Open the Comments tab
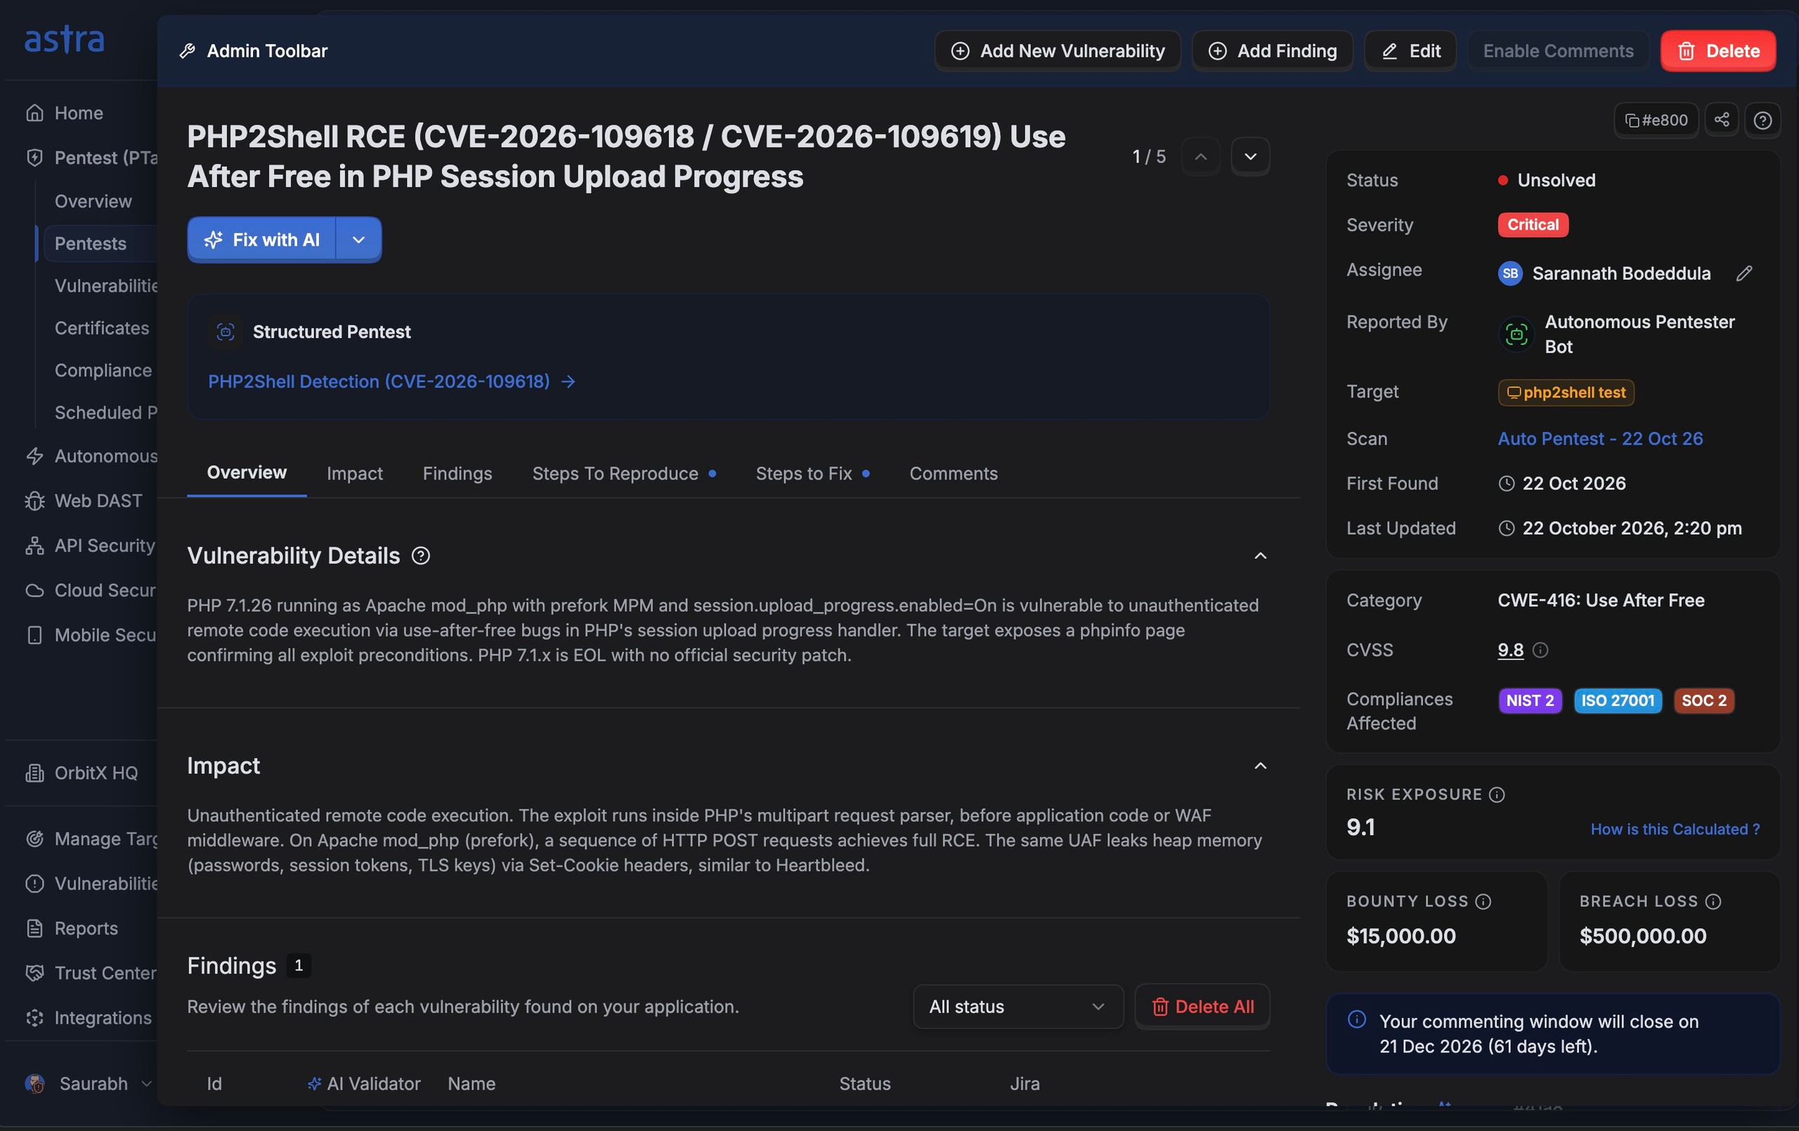1799x1131 pixels. [954, 473]
